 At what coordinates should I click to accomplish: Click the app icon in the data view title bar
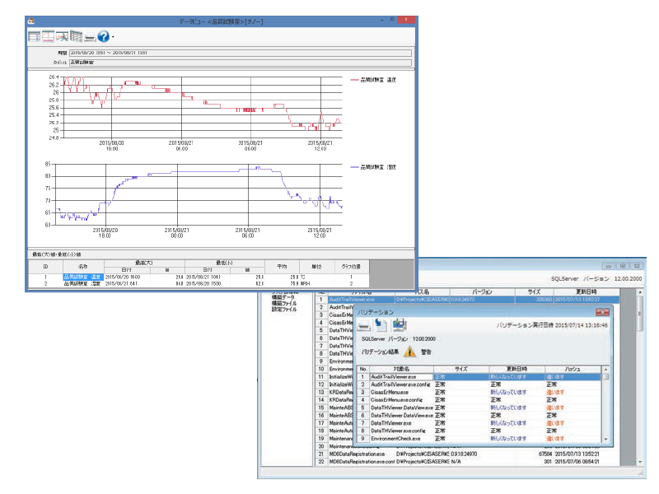click(31, 21)
